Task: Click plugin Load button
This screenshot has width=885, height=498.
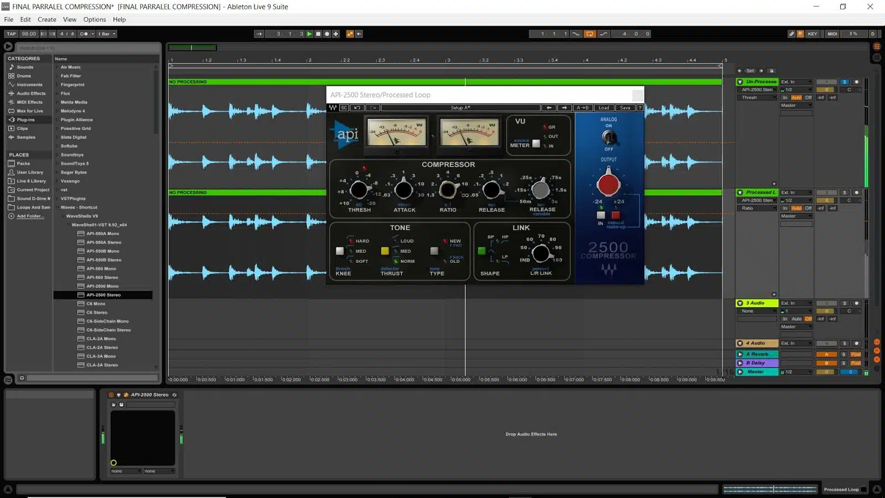Action: pos(604,108)
